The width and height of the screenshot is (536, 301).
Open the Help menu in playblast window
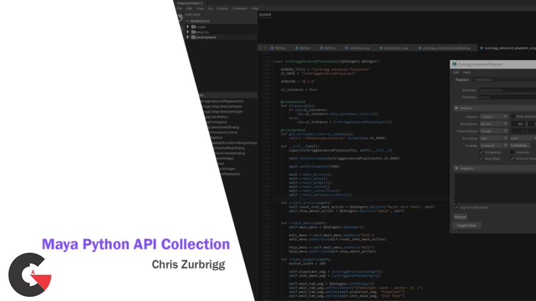[x=466, y=73]
